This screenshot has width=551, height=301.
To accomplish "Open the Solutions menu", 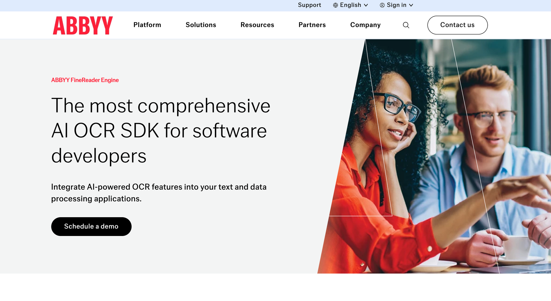I will tap(201, 25).
